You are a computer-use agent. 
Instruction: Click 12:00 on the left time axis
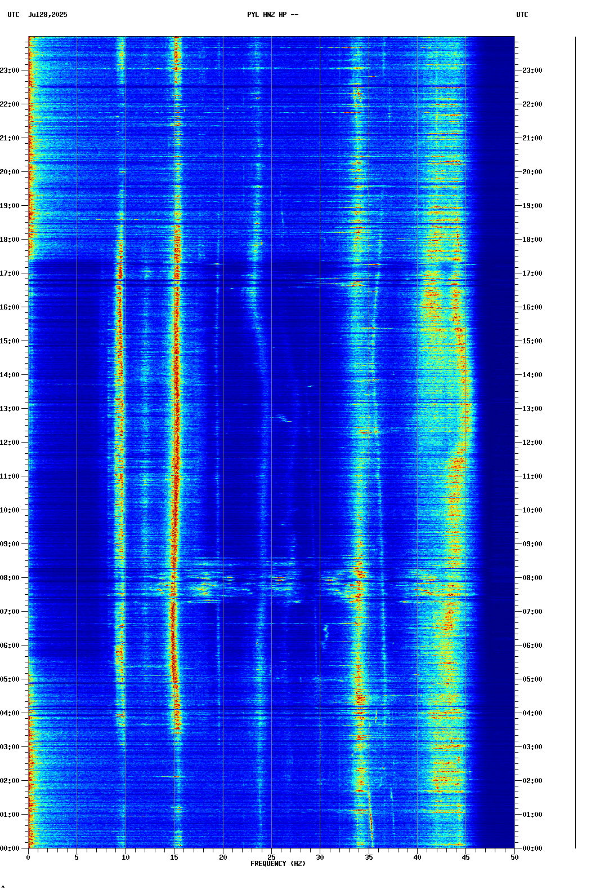point(10,443)
